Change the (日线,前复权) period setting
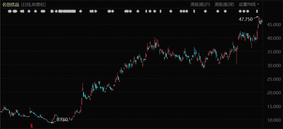Viewport: 283px width, 129px height. [x=34, y=4]
